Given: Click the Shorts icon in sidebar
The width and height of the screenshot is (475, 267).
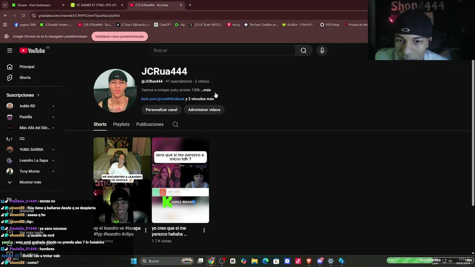Looking at the screenshot, I should pyautogui.click(x=10, y=78).
